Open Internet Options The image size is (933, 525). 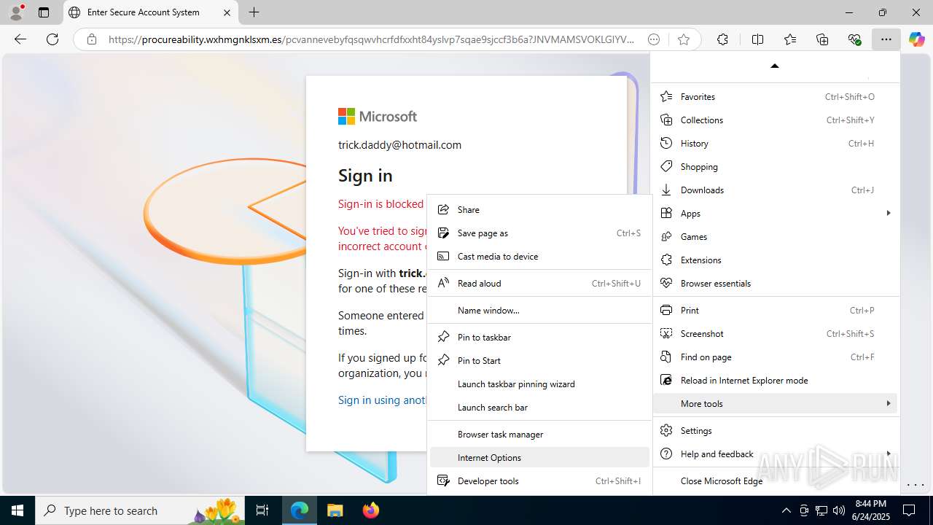pyautogui.click(x=539, y=457)
